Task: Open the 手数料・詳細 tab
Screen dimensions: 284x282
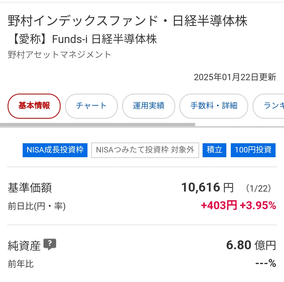Action: tap(214, 106)
